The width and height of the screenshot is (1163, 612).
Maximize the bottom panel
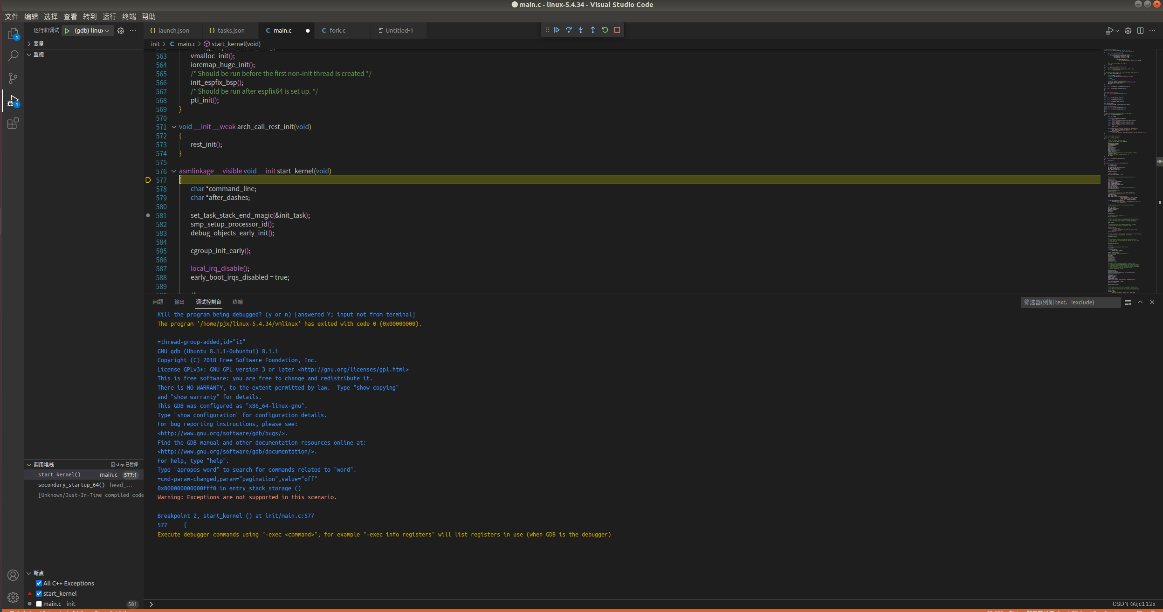[1140, 303]
